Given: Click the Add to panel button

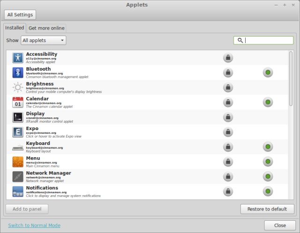Looking at the screenshot, I should (x=27, y=209).
